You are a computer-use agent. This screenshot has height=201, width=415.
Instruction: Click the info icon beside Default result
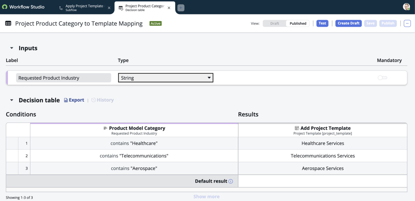click(x=231, y=181)
